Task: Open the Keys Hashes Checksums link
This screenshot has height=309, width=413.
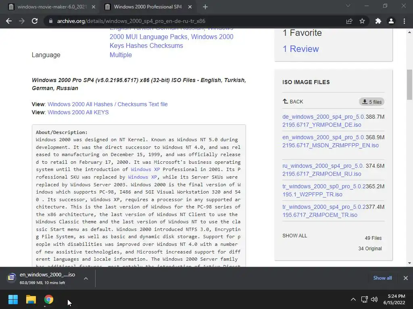Action: (x=146, y=46)
